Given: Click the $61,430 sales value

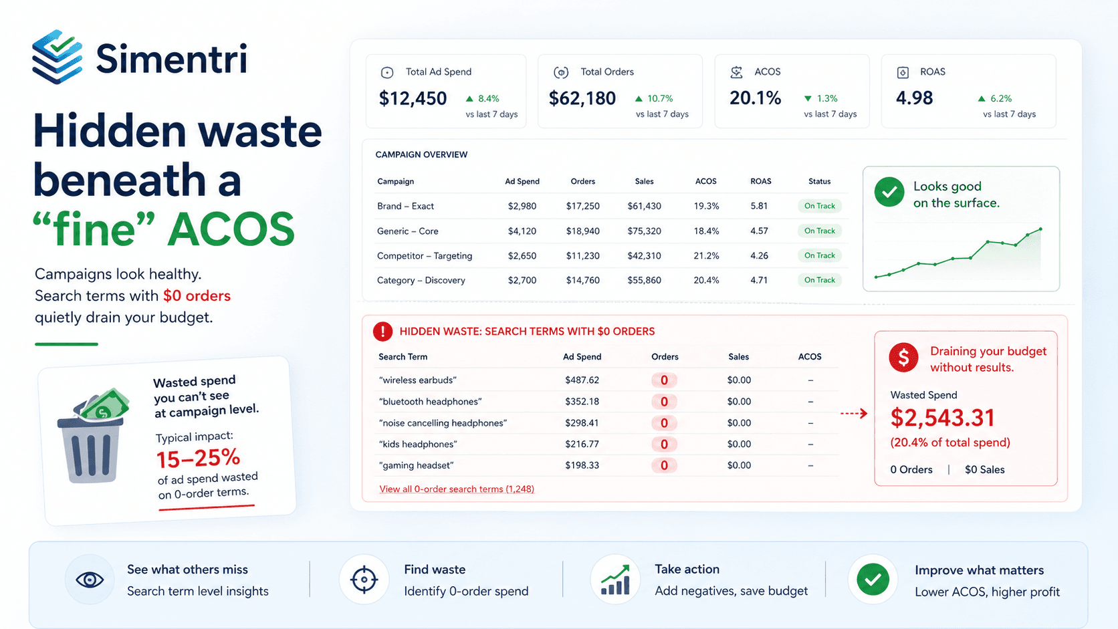Looking at the screenshot, I should point(644,206).
